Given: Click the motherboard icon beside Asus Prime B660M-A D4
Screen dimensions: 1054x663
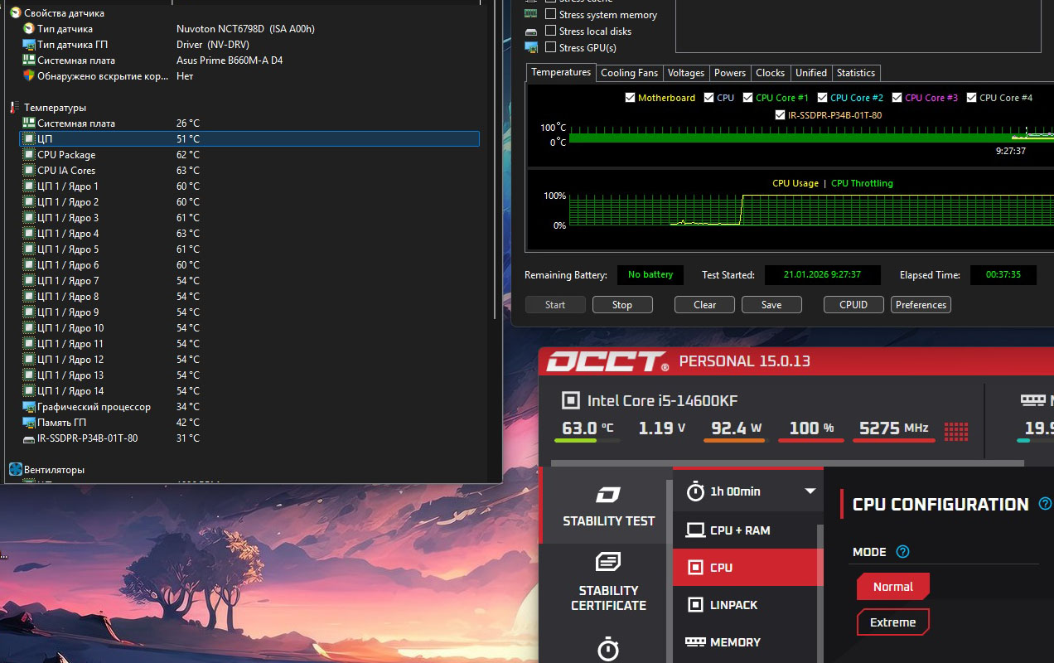Looking at the screenshot, I should 29,60.
